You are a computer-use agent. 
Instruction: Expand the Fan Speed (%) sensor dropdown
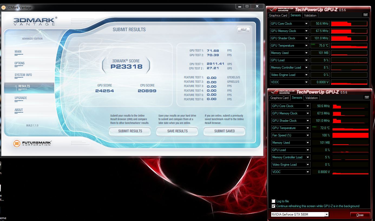[308, 135]
